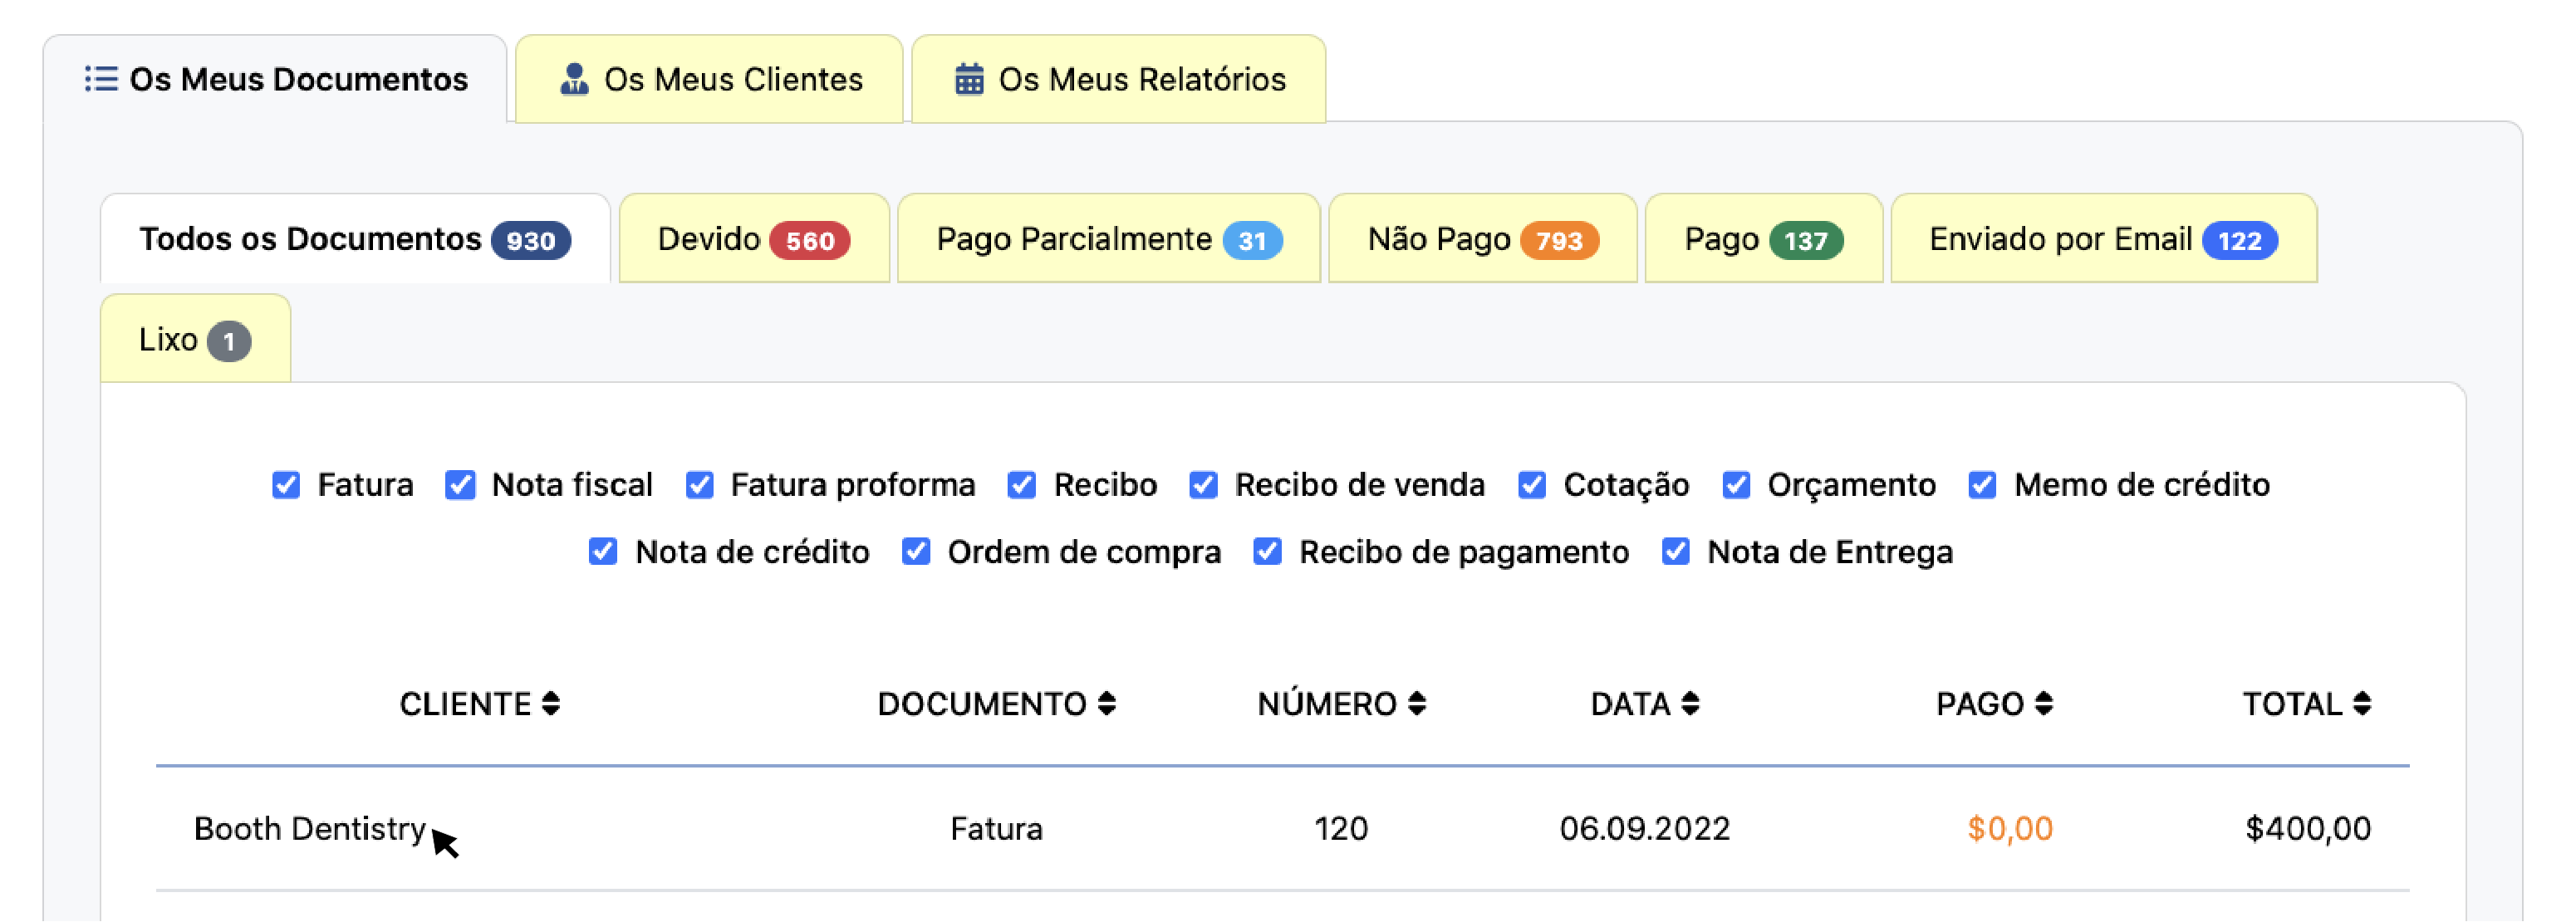Image resolution: width=2576 pixels, height=922 pixels.
Task: Click the 930 badge on Todos os Documentos
Action: click(x=531, y=241)
